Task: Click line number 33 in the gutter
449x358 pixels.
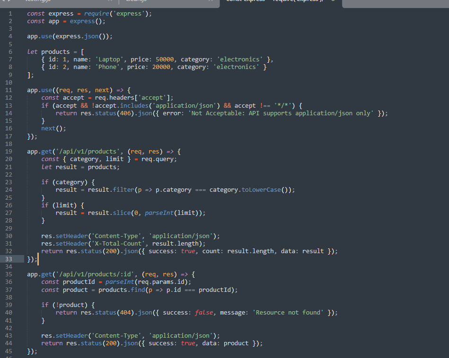Action: 9,259
